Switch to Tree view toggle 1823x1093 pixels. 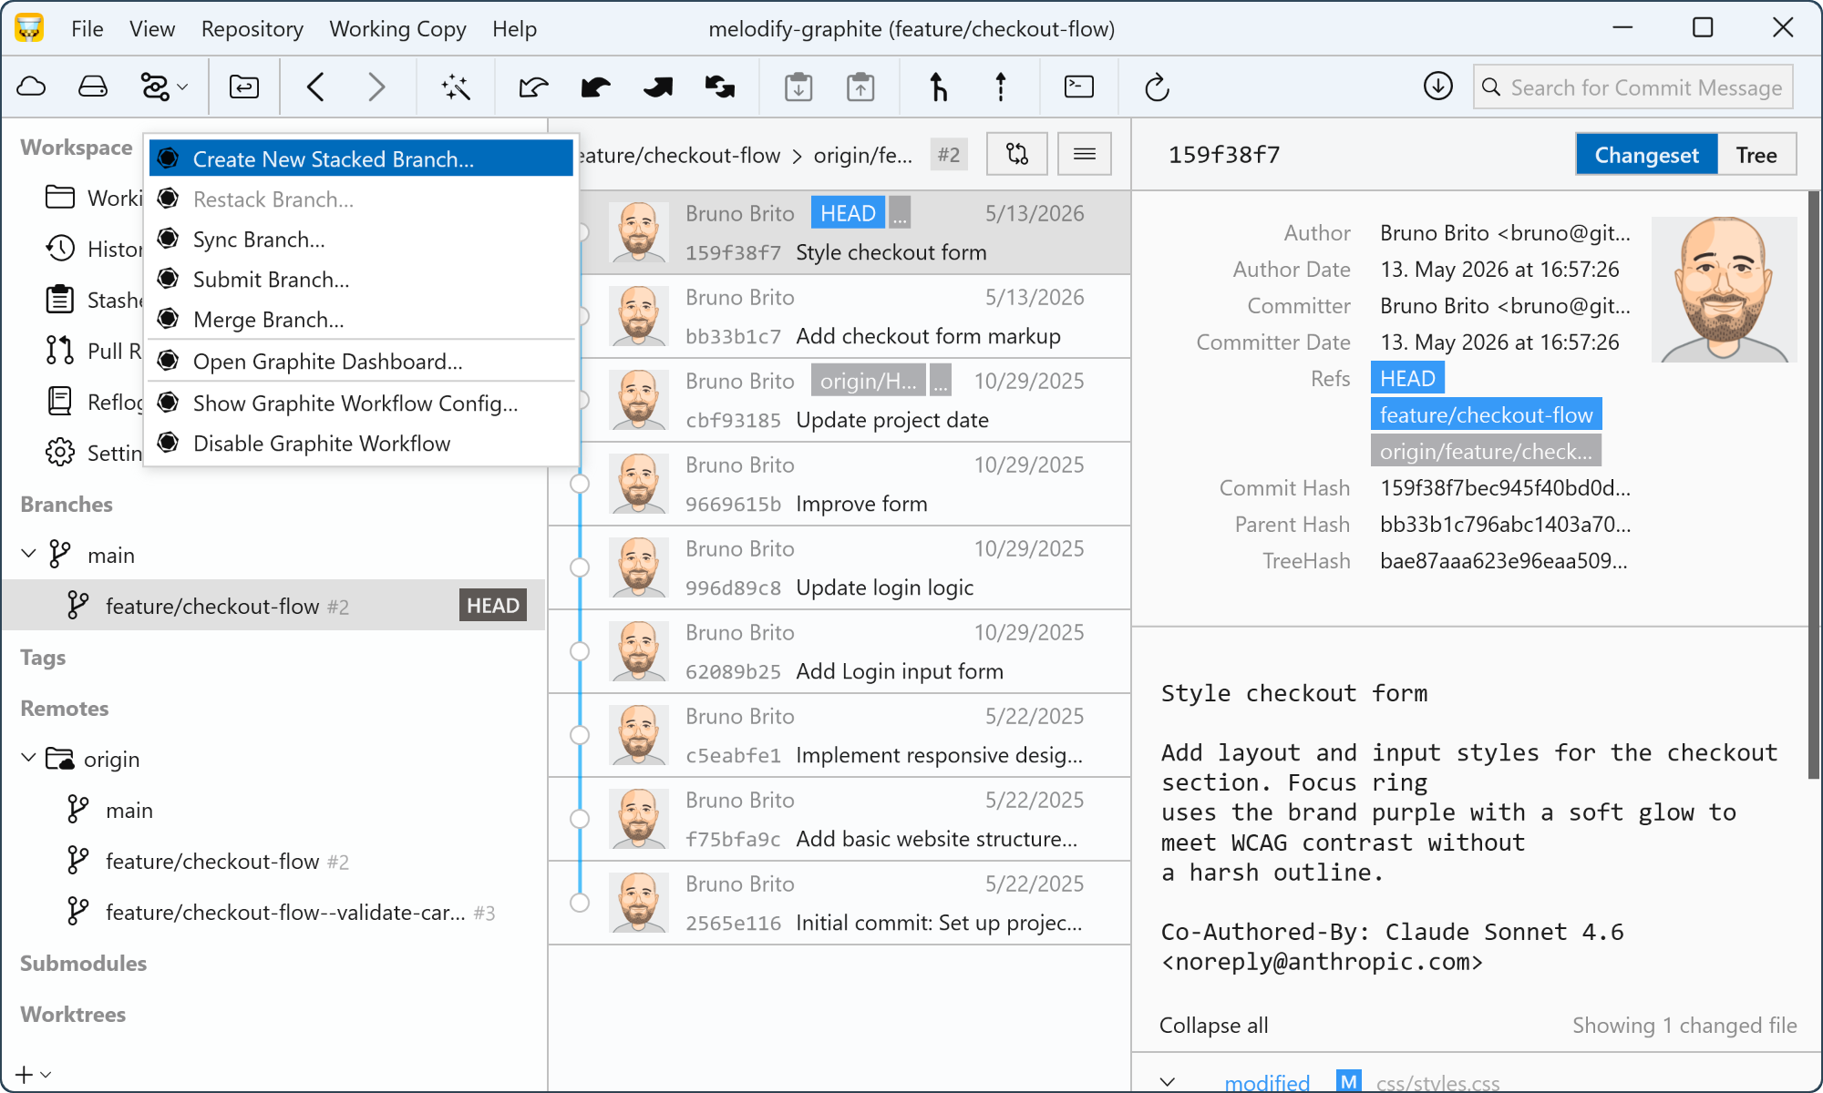(x=1756, y=155)
